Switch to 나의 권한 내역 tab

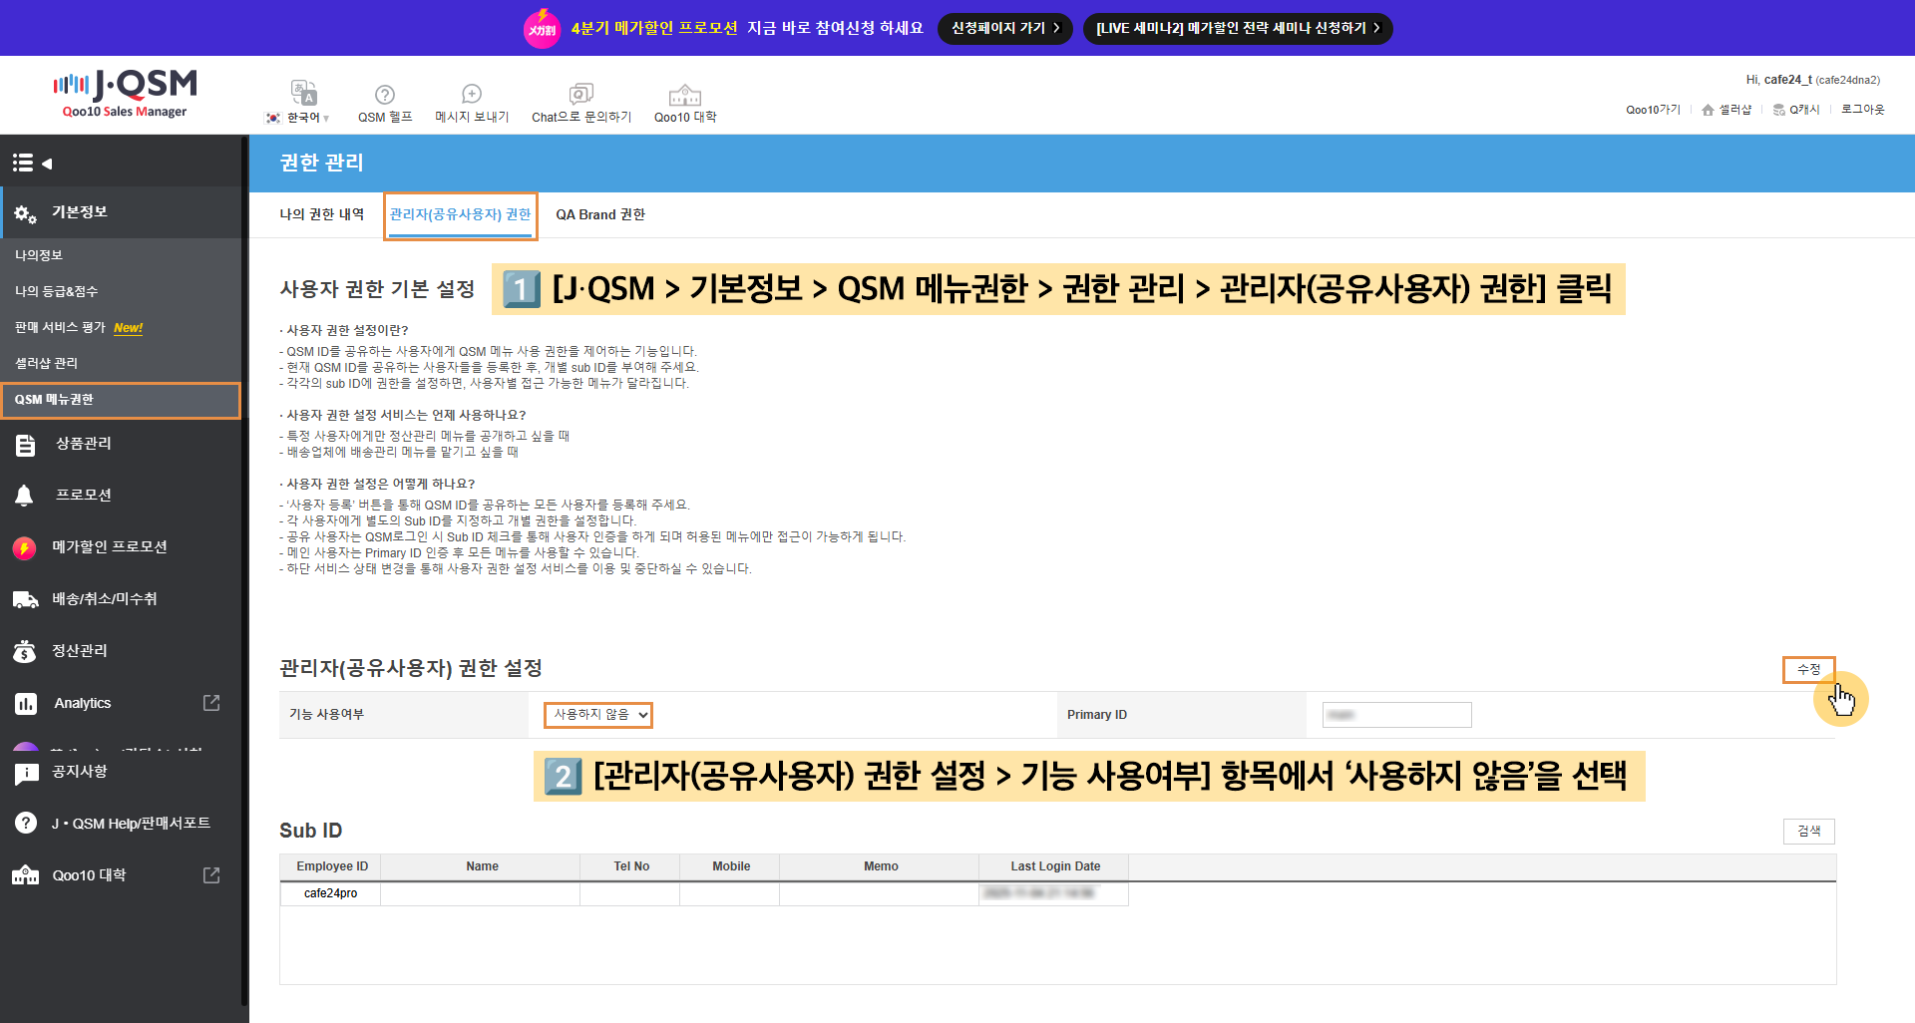[322, 214]
